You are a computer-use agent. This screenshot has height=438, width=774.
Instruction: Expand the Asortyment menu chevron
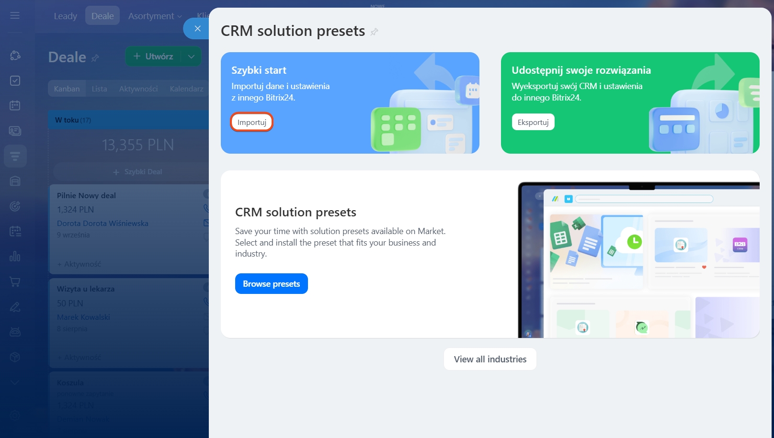180,16
